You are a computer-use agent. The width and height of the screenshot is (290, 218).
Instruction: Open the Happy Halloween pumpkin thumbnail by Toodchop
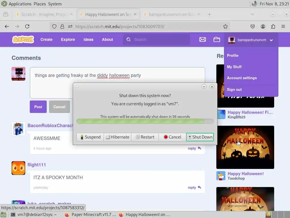(245, 147)
